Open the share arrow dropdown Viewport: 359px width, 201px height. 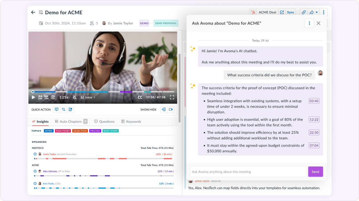(313, 12)
